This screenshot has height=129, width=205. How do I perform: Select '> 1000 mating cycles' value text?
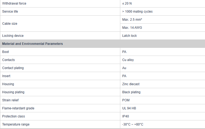(x=137, y=12)
